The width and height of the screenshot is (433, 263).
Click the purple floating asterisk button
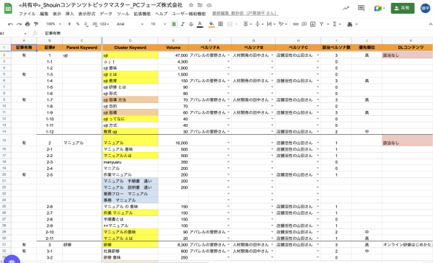point(12,261)
